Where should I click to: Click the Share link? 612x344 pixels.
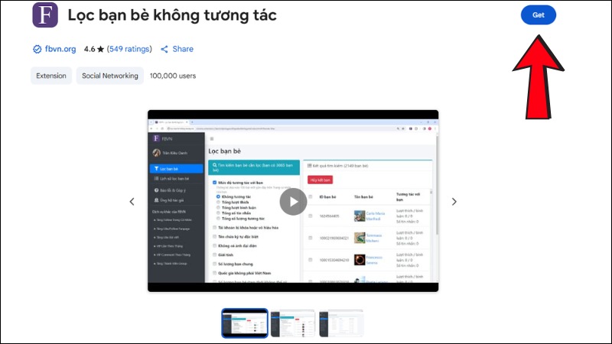point(183,49)
